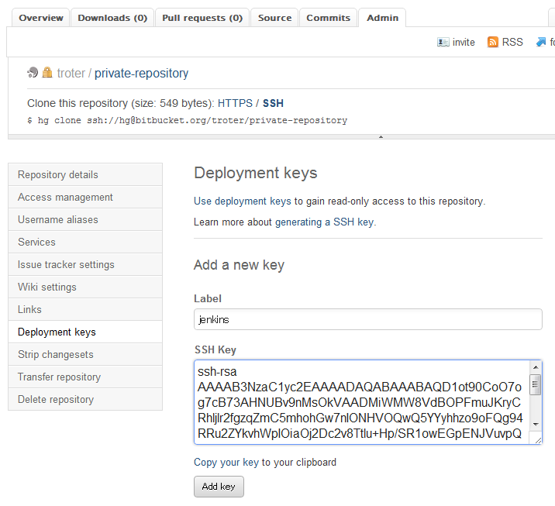Click the orange RSS feed icon
Screen dimensions: 555x506
pos(492,42)
